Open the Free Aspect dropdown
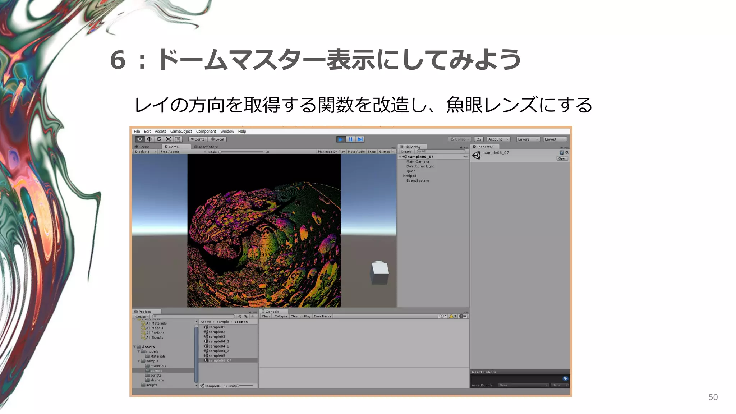Image resolution: width=736 pixels, height=414 pixels. click(x=183, y=152)
